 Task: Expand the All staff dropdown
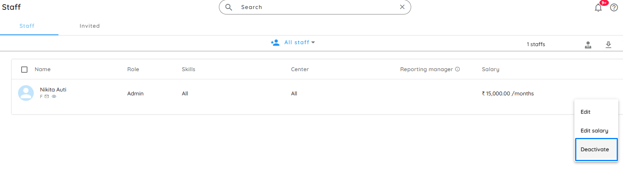[x=300, y=42]
